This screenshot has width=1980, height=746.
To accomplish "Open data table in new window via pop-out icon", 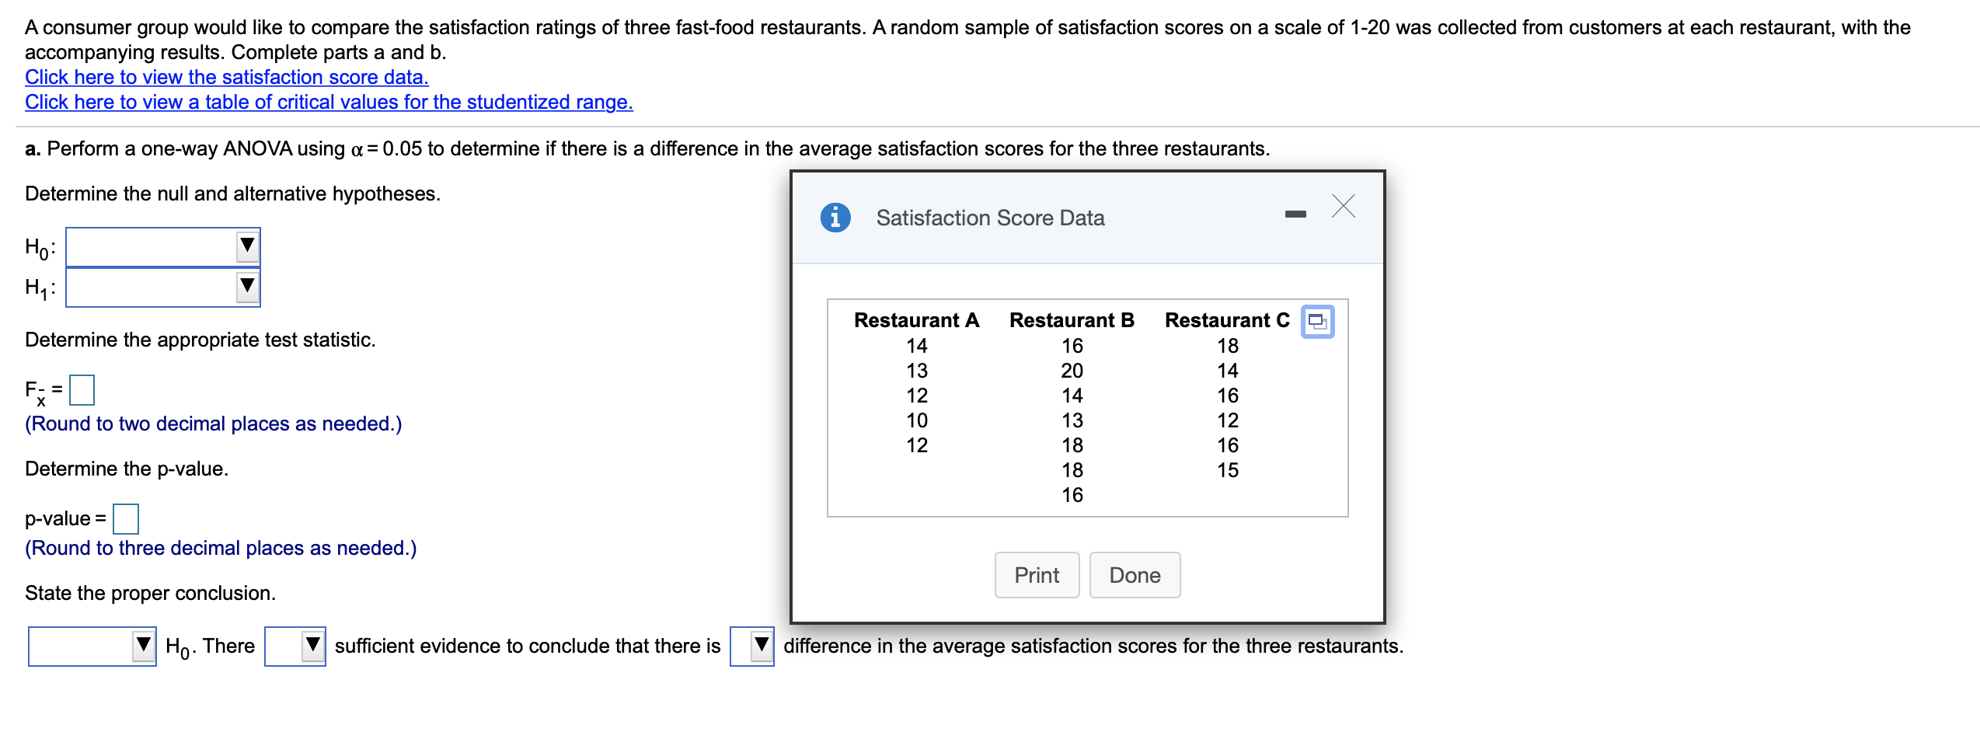I will point(1319,321).
